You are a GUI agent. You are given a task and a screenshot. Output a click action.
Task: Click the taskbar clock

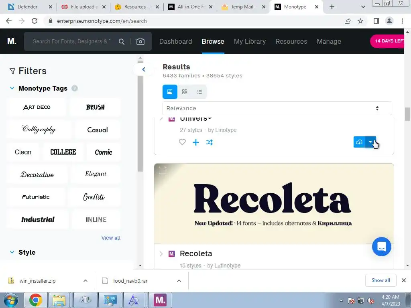click(x=391, y=300)
